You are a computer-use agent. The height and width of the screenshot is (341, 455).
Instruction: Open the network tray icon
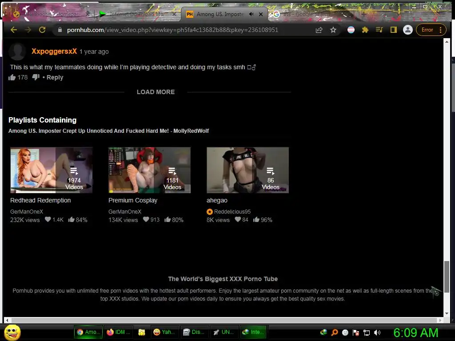pyautogui.click(x=367, y=333)
